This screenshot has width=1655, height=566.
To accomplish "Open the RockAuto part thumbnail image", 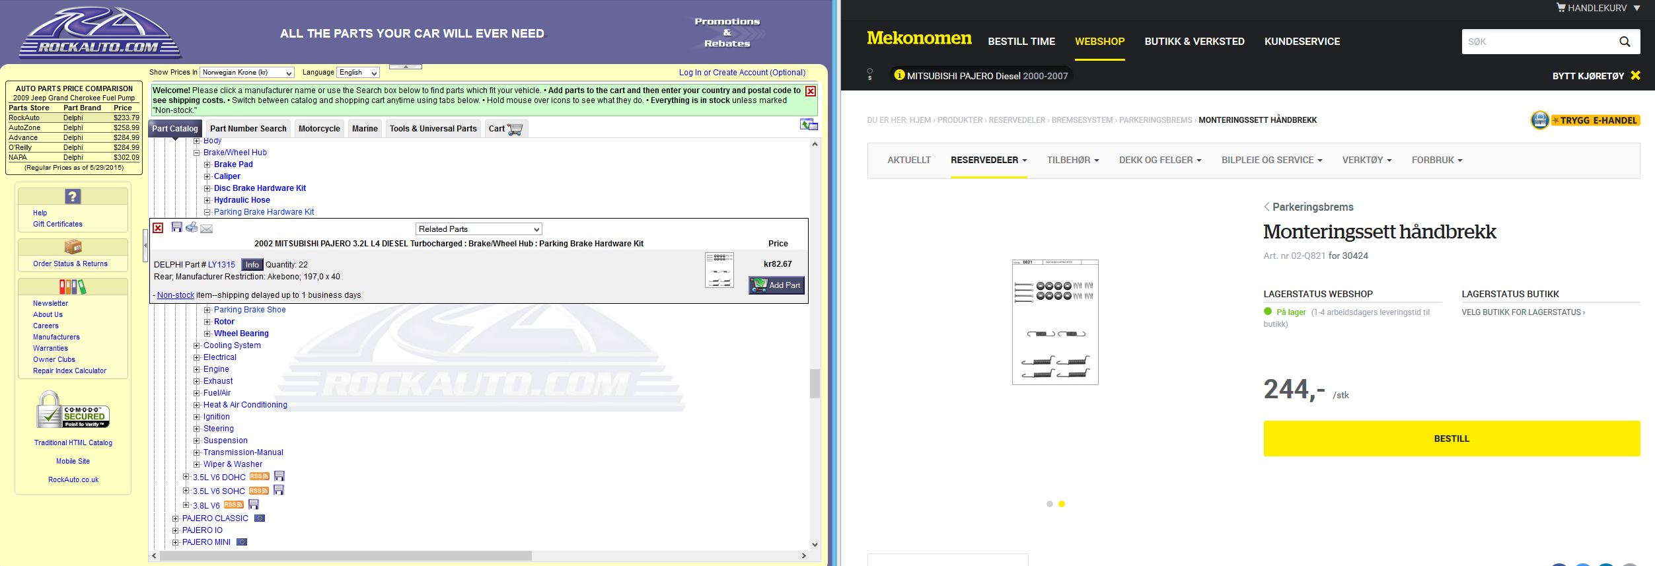I will pos(719,270).
